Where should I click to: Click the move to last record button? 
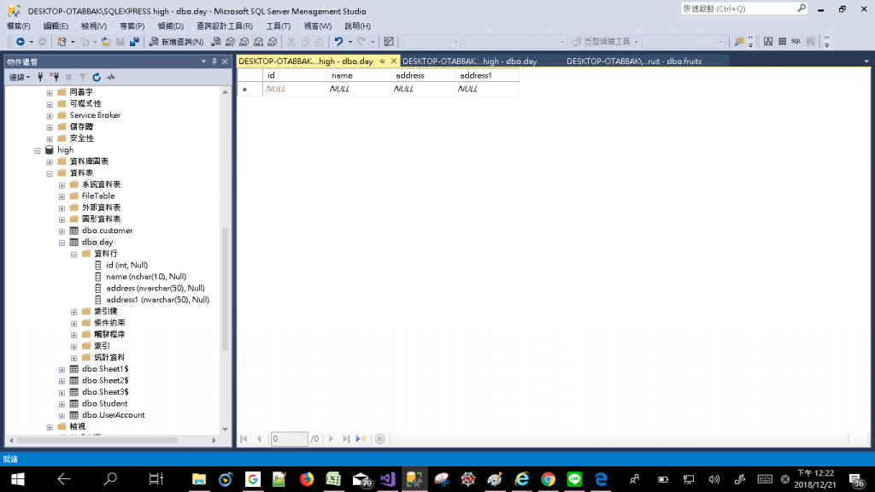[x=346, y=439]
